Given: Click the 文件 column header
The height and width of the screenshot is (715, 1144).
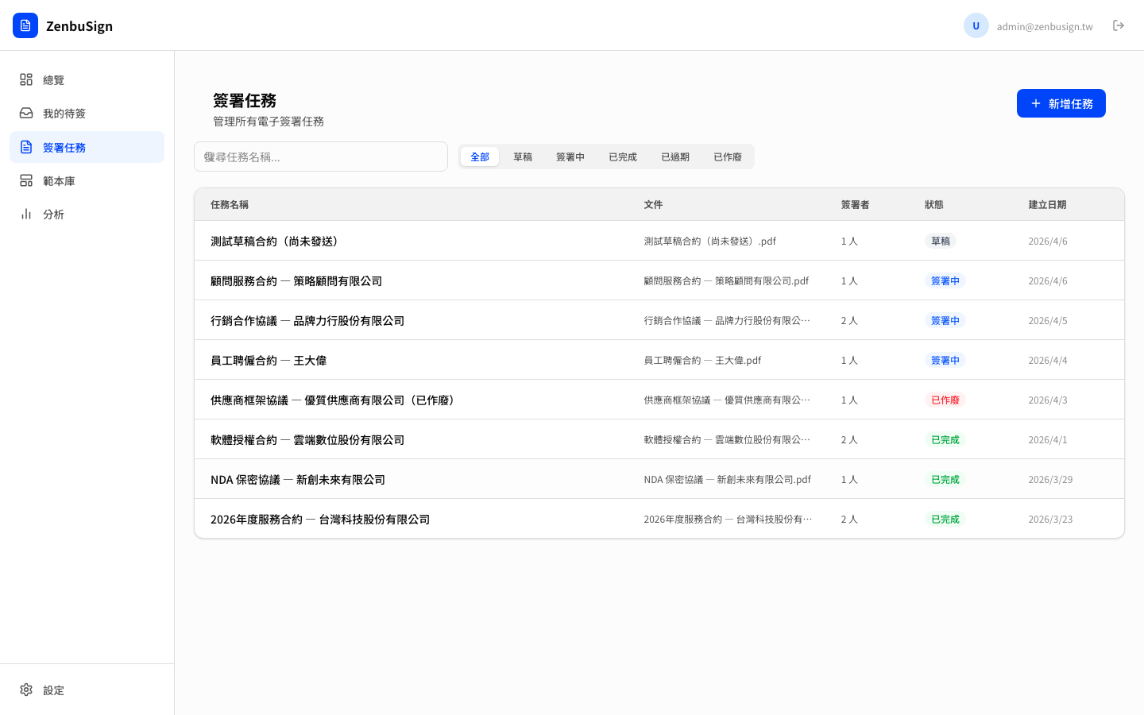Looking at the screenshot, I should tap(653, 204).
